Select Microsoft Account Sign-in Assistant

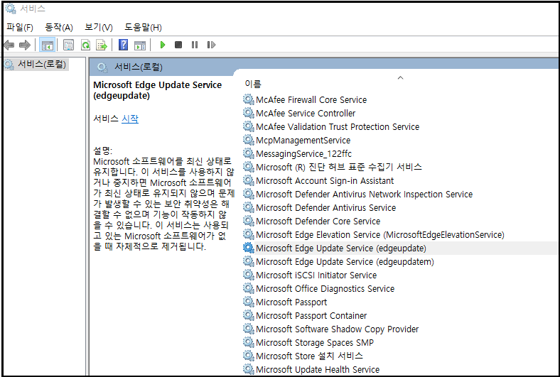coord(325,181)
